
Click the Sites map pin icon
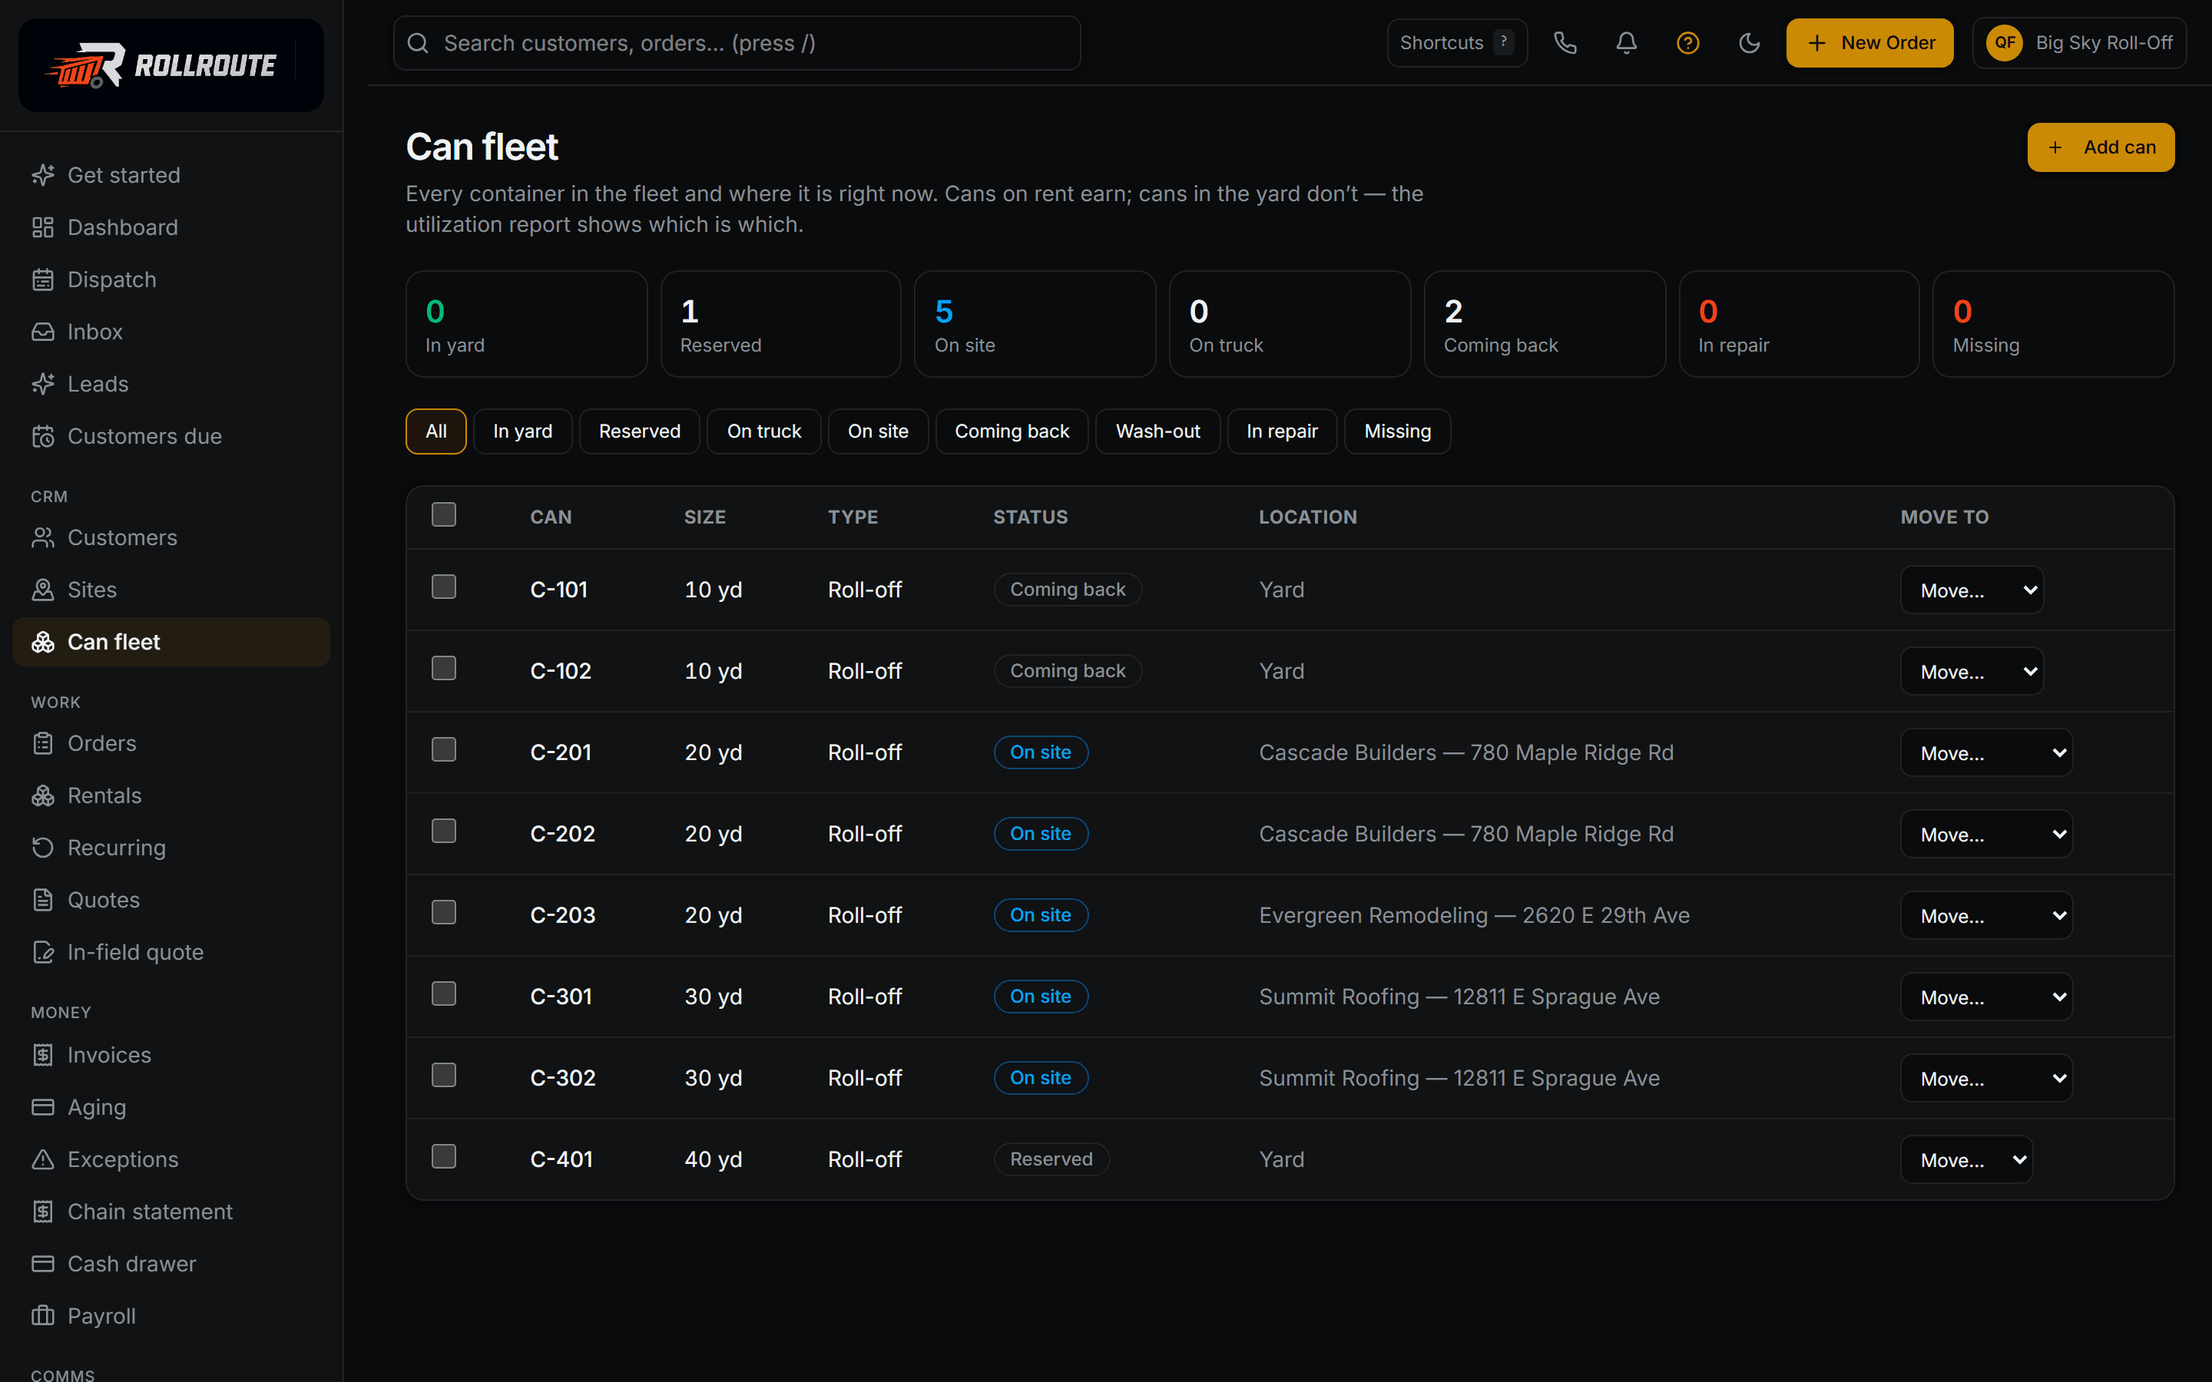(x=43, y=589)
